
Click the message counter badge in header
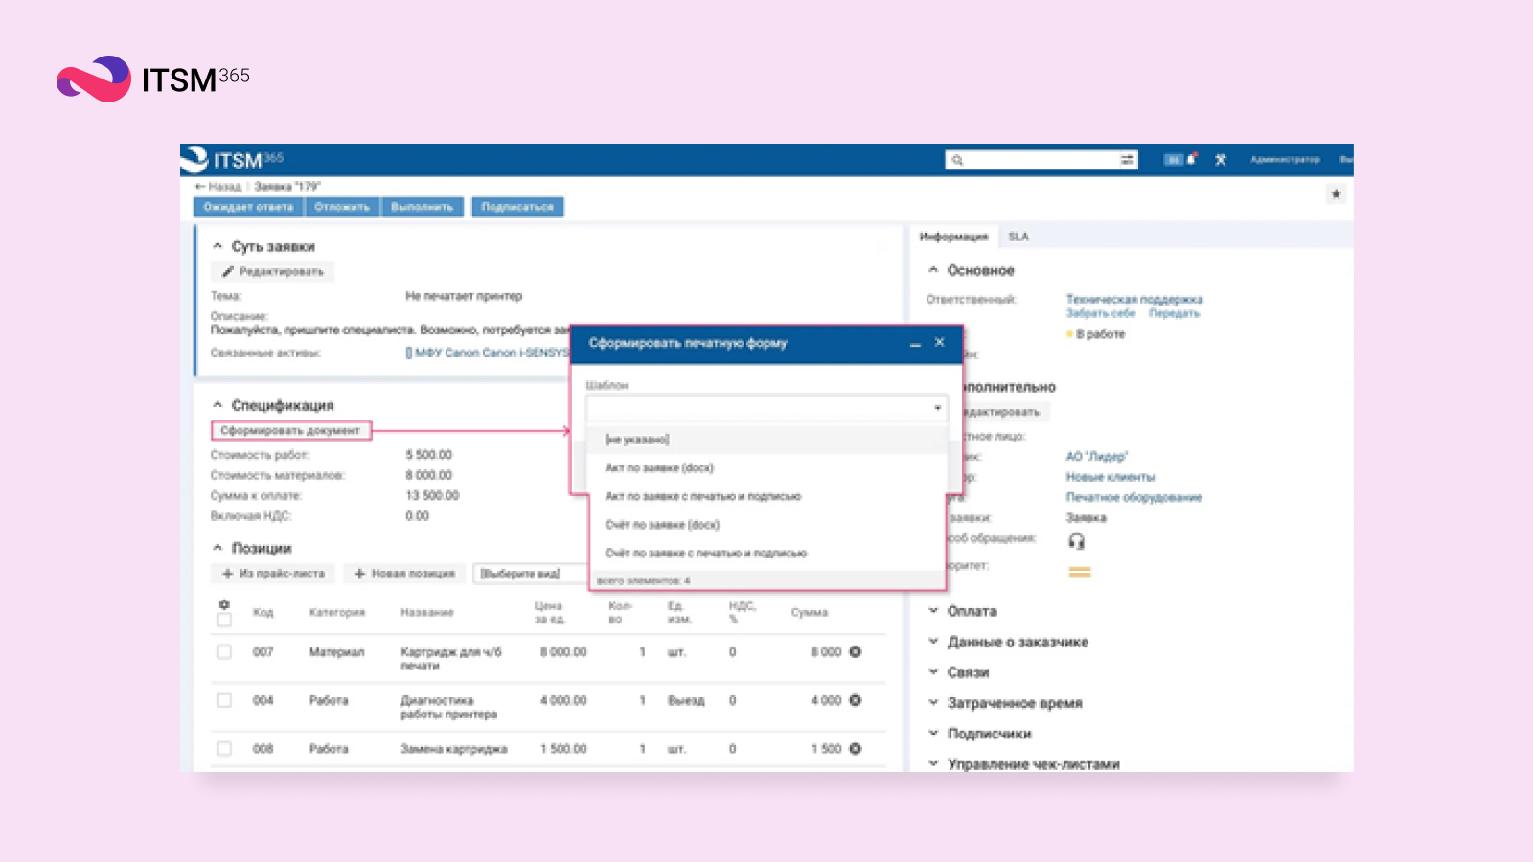pos(1174,160)
